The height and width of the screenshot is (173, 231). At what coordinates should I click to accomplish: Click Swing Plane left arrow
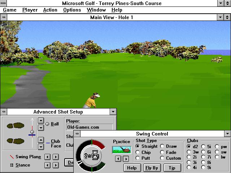pos(47,157)
